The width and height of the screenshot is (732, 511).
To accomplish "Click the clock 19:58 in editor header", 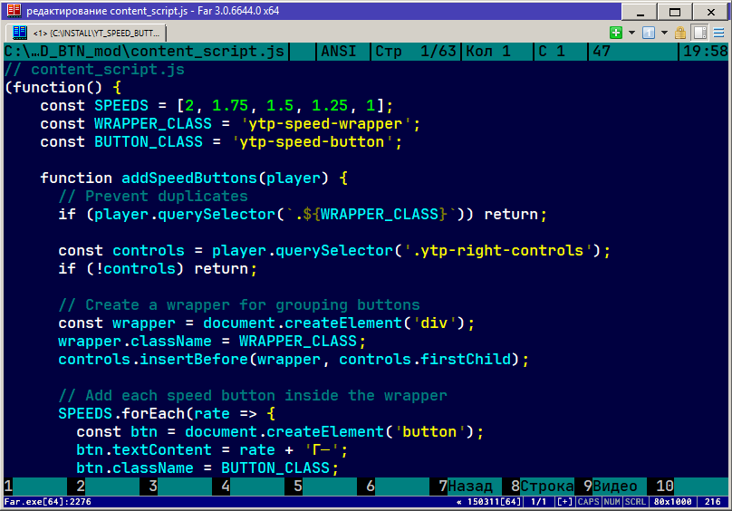I will (706, 51).
